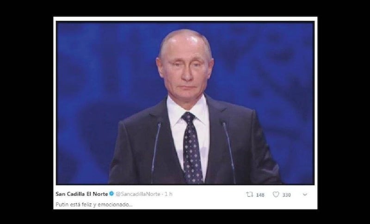Viewport: 370px width, 224px height.
Task: Click the black area outside the tweet card
Action: [26, 112]
